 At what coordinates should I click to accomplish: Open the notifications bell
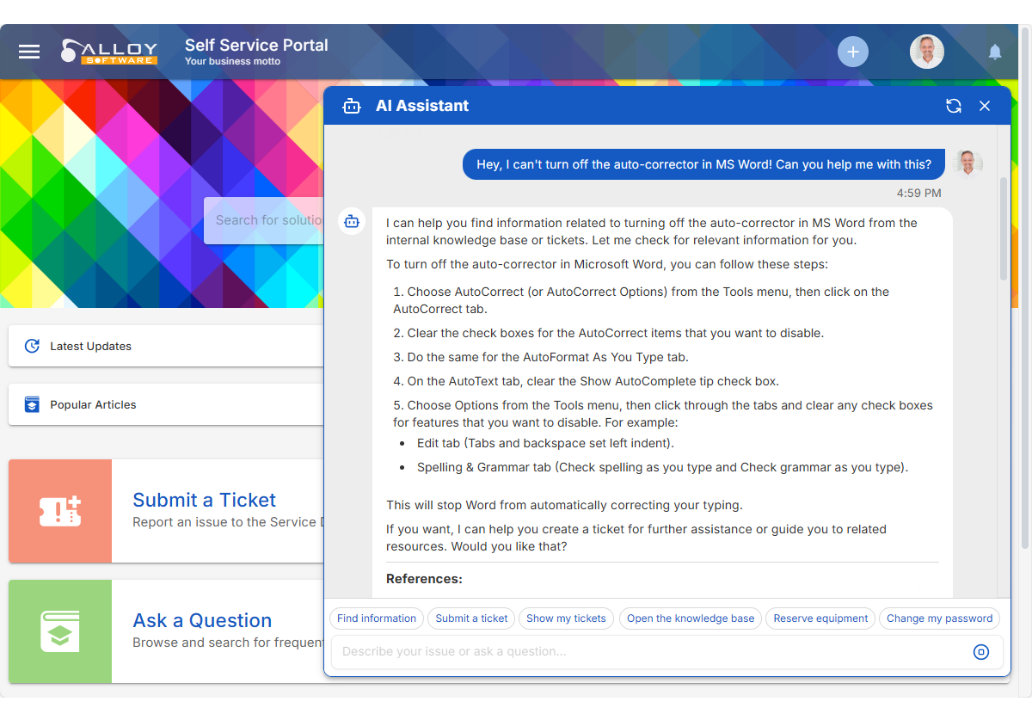995,52
